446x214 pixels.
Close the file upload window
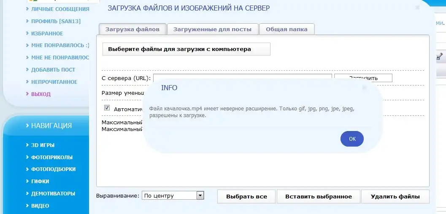417,8
